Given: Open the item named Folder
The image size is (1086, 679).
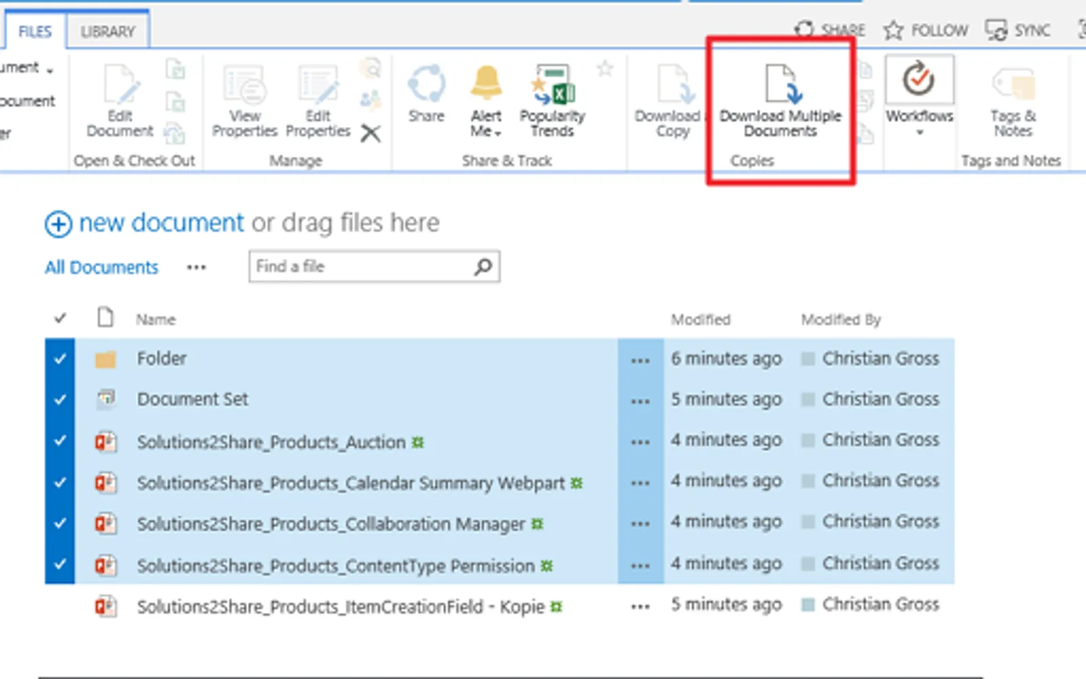Looking at the screenshot, I should pos(162,359).
